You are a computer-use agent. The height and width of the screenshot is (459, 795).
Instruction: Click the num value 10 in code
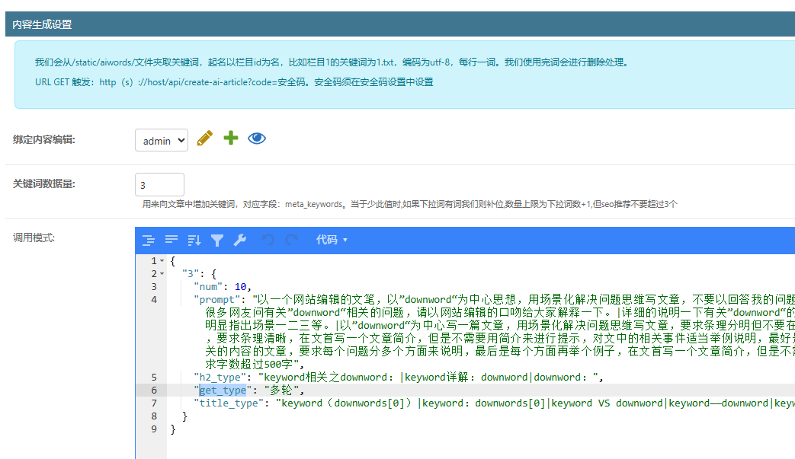[x=242, y=287]
